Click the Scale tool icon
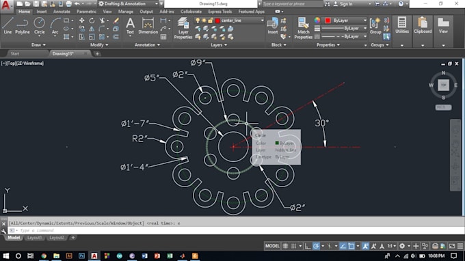465x261 pixels. click(92, 37)
